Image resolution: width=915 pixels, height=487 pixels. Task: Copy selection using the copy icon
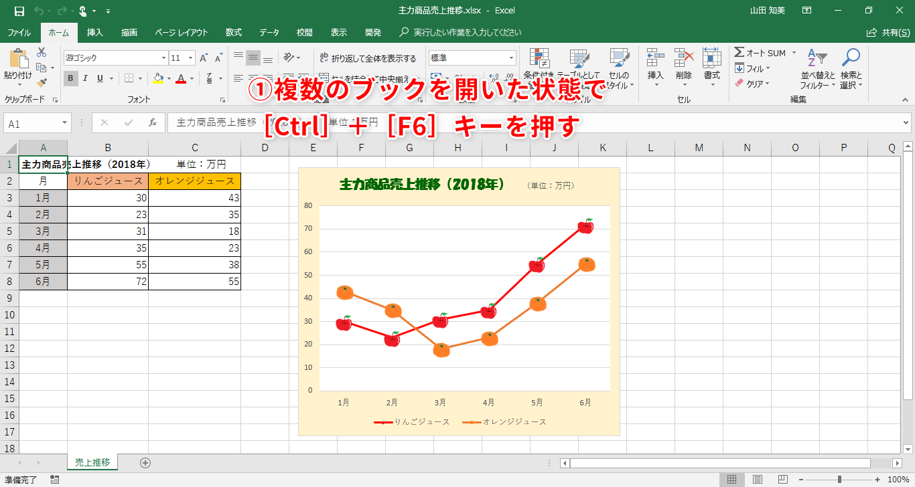42,68
